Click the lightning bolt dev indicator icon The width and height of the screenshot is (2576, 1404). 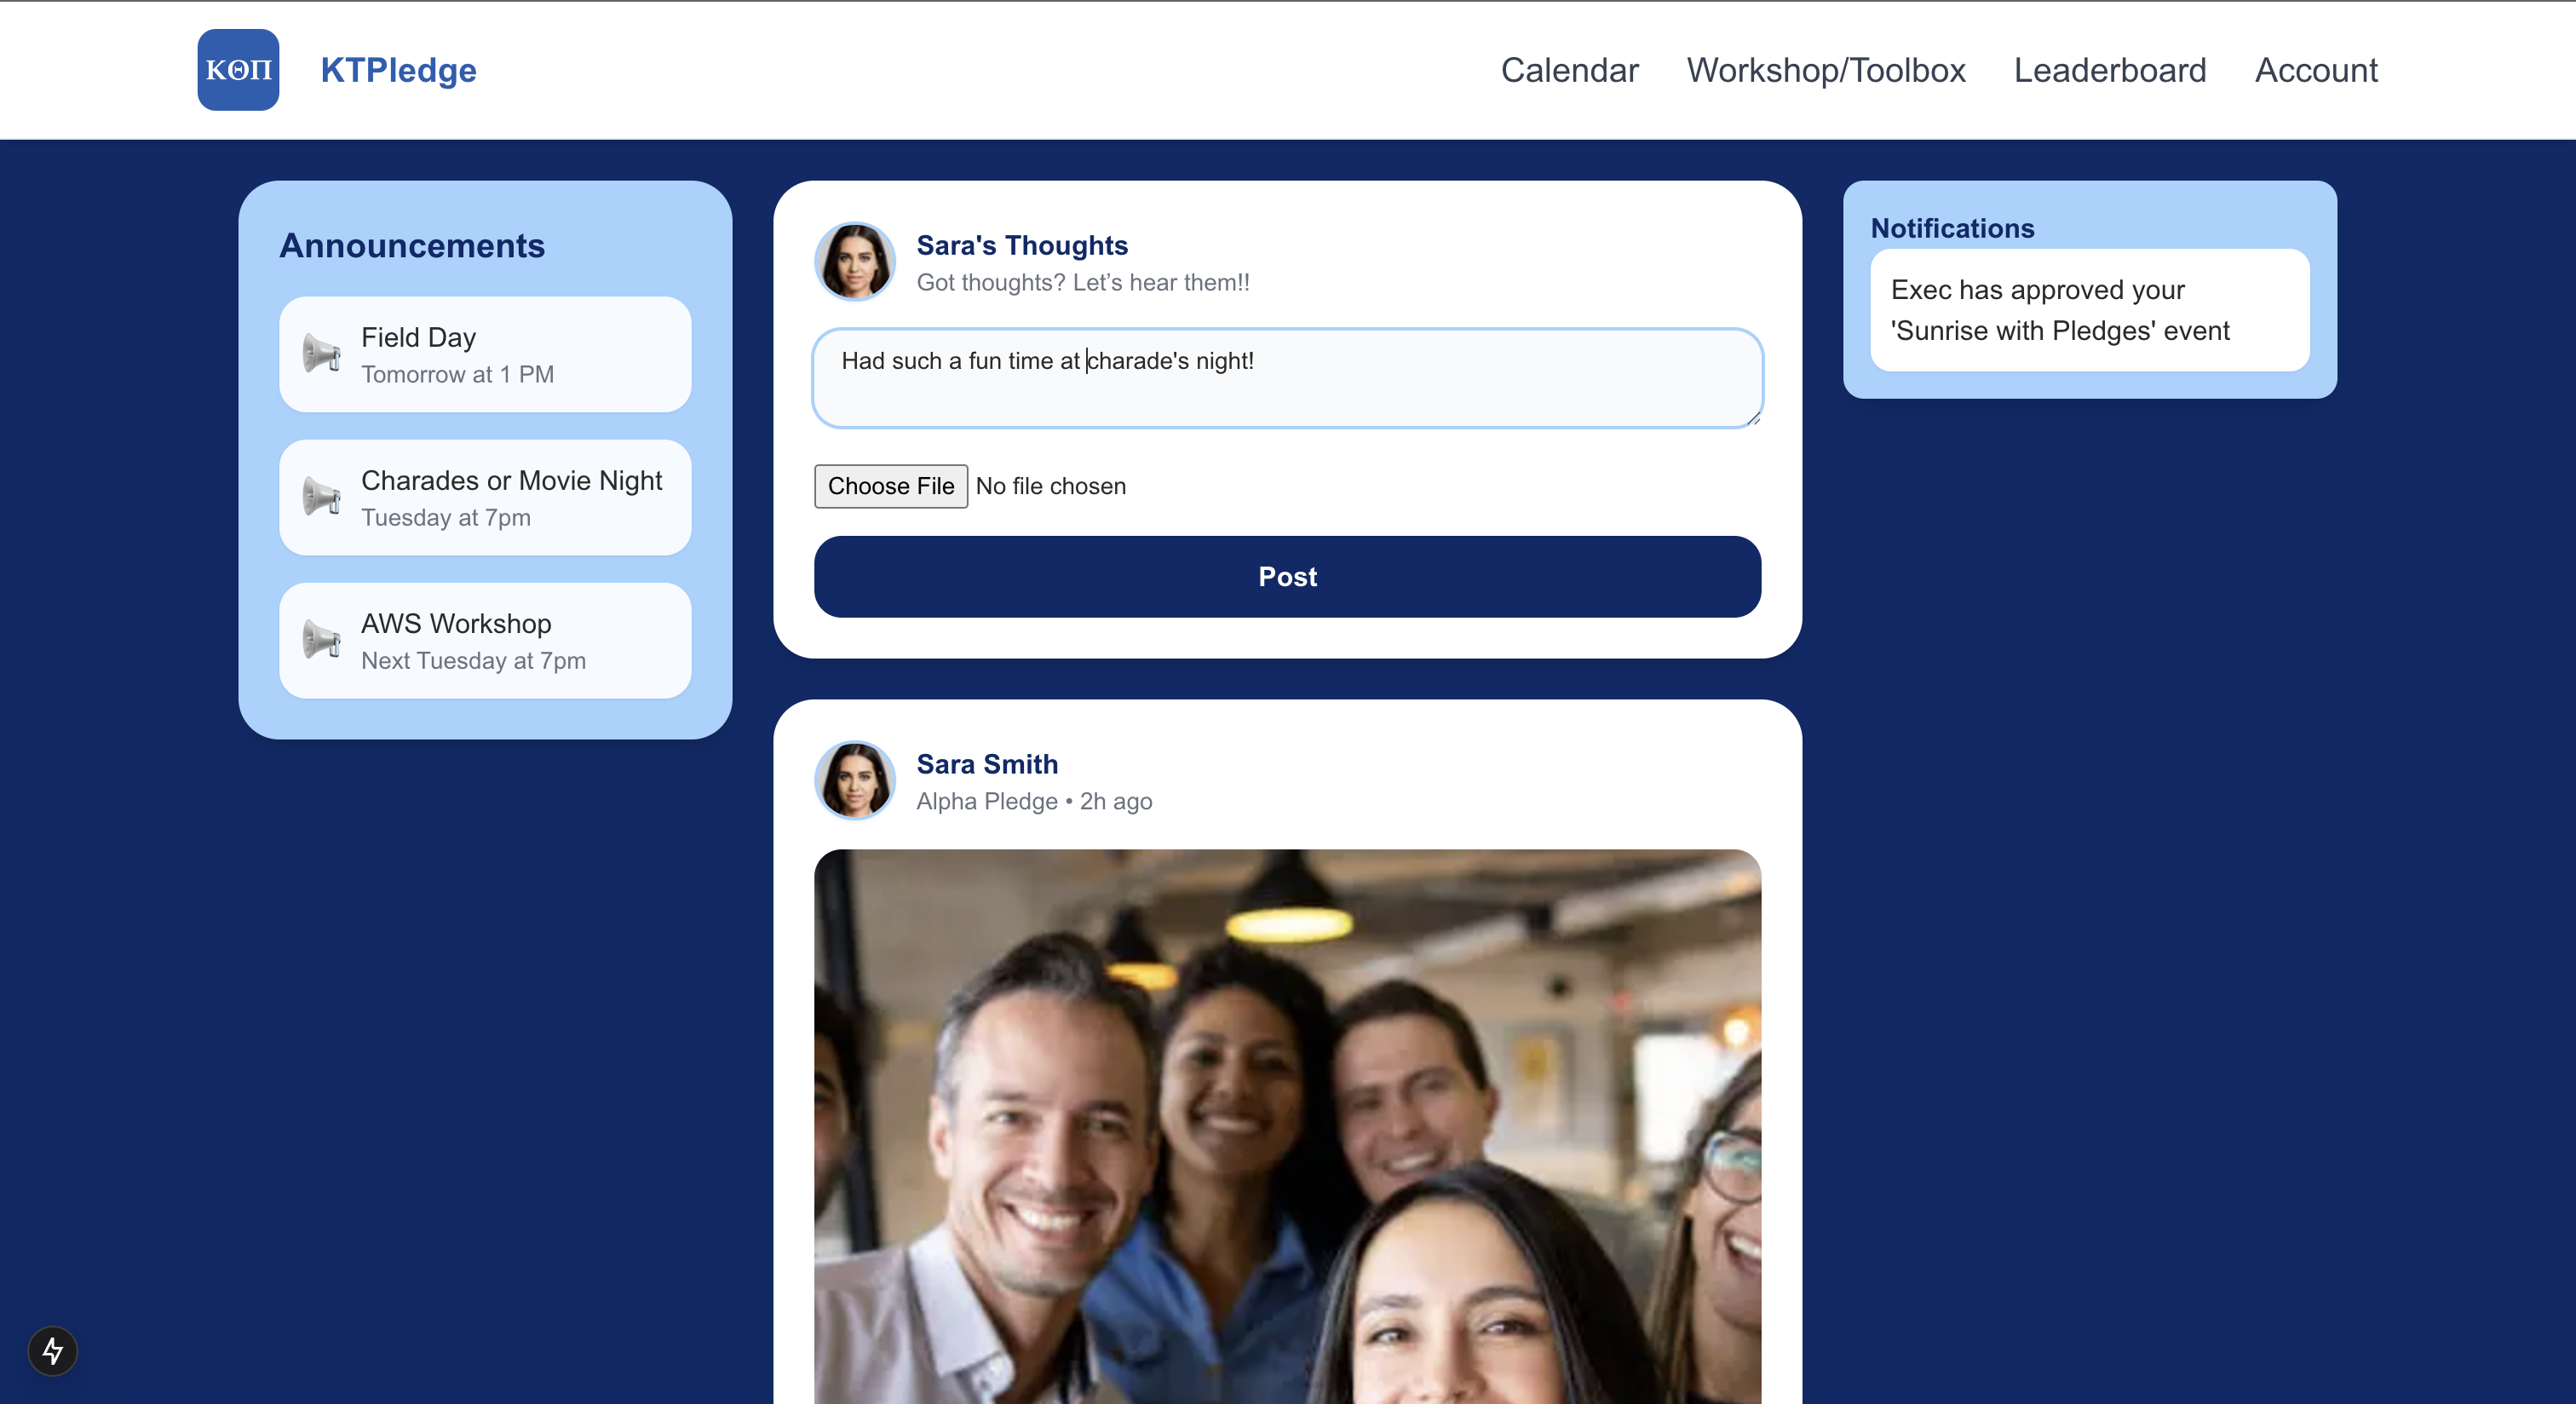[x=53, y=1351]
